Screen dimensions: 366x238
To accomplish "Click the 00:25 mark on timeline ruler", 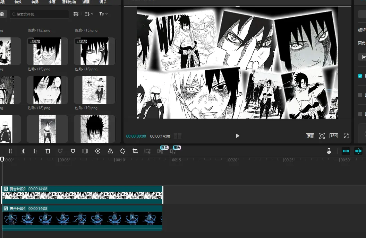I will (288, 160).
